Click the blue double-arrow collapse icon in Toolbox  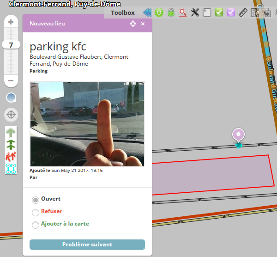point(147,13)
